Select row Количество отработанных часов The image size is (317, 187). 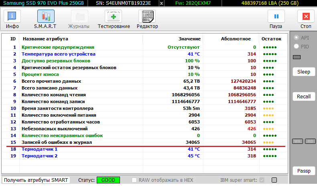(x=144, y=122)
